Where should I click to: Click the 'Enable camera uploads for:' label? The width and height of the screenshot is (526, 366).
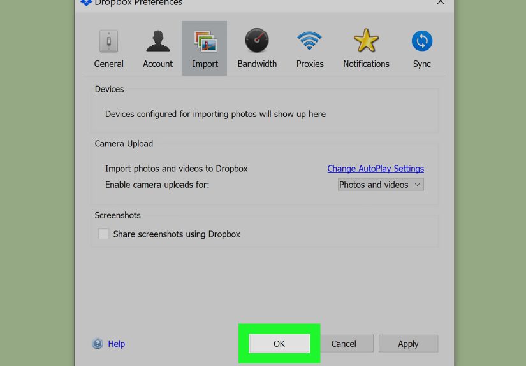[157, 185]
